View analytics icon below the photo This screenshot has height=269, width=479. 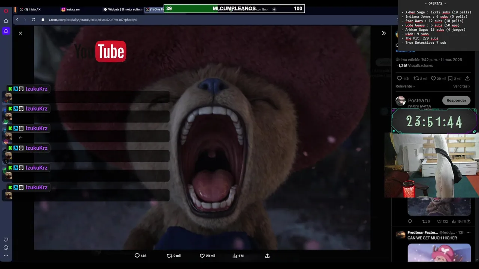[x=235, y=256]
